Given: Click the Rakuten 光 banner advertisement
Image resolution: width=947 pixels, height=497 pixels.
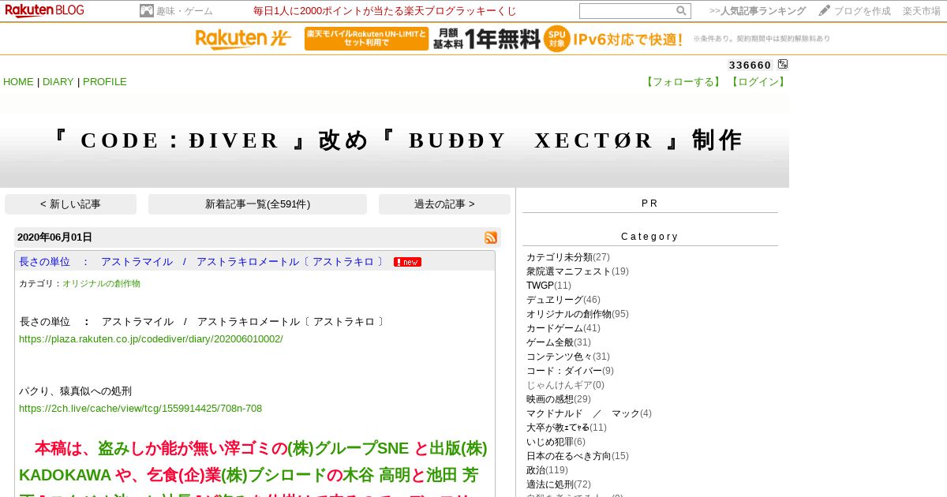Looking at the screenshot, I should point(514,39).
